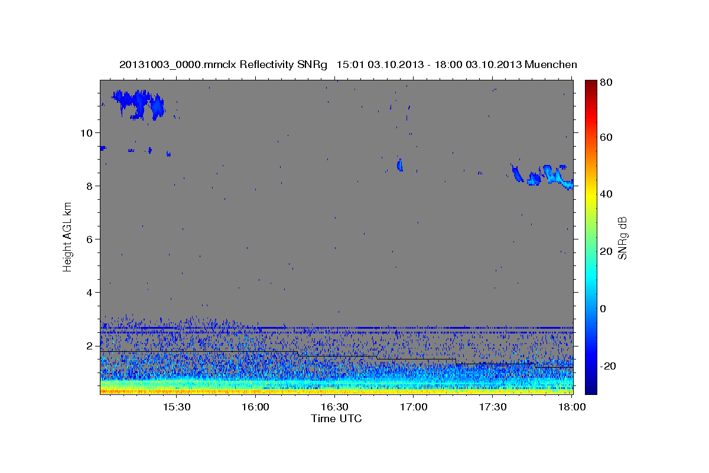Click the 17:00 time tick label
This screenshot has width=709, height=473.
tap(414, 407)
